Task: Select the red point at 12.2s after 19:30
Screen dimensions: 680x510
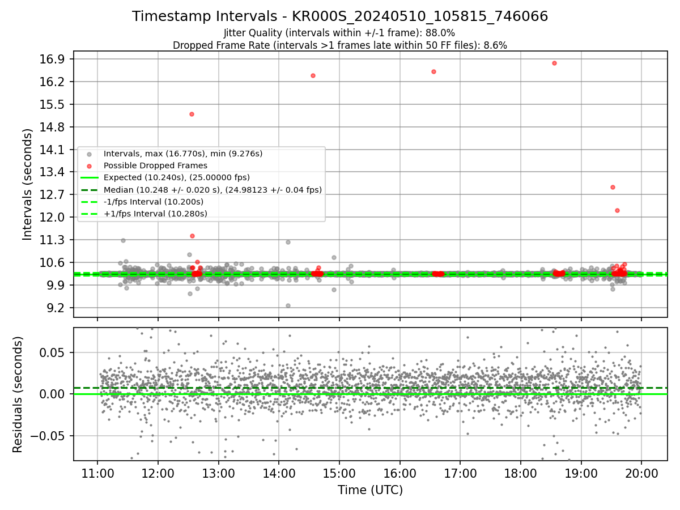Action: pyautogui.click(x=617, y=210)
